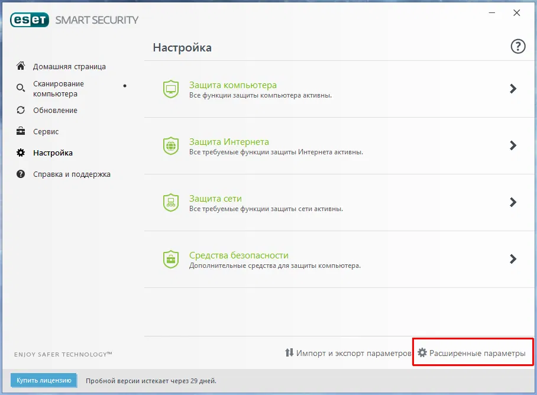Click the Пробной версии истекает через 29 дней notice

click(151, 381)
